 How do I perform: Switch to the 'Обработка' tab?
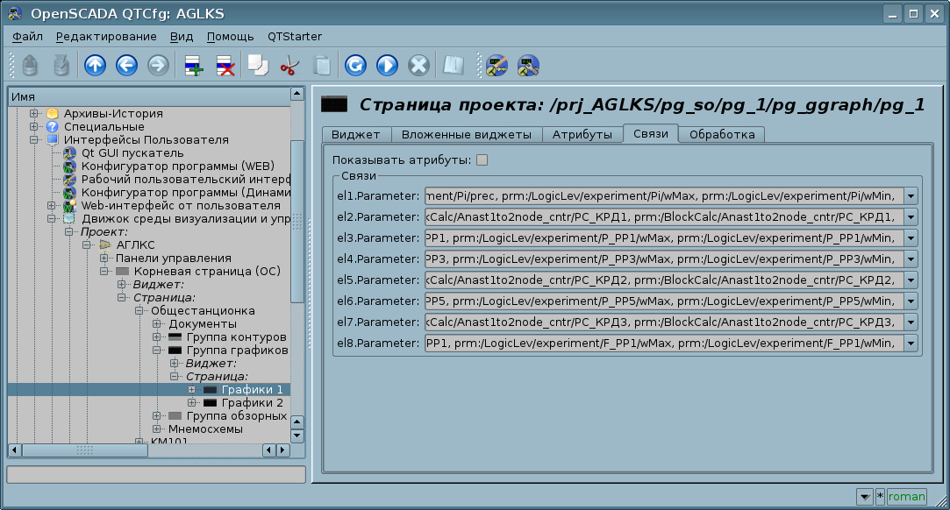pos(721,135)
